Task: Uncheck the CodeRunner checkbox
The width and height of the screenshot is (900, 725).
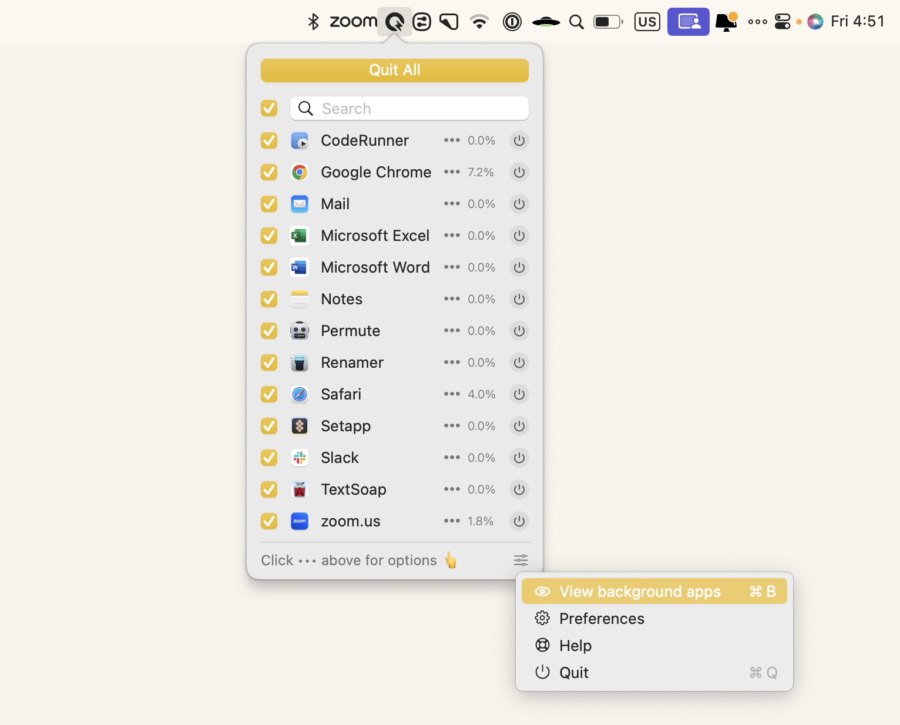Action: [269, 141]
